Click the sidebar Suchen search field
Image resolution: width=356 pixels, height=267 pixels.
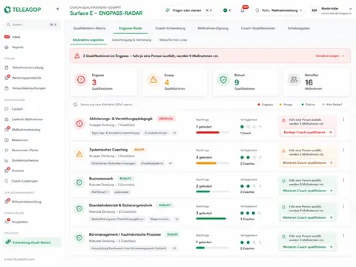pyautogui.click(x=32, y=24)
